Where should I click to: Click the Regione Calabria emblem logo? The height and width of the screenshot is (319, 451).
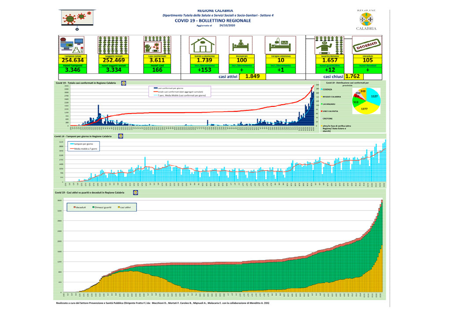click(x=366, y=19)
